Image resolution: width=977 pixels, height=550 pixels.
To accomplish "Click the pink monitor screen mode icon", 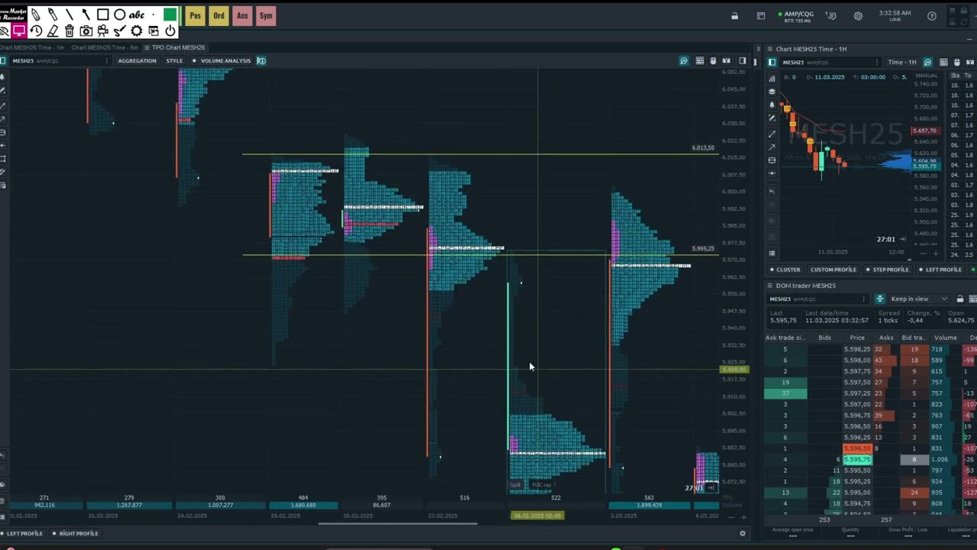I will [19, 31].
